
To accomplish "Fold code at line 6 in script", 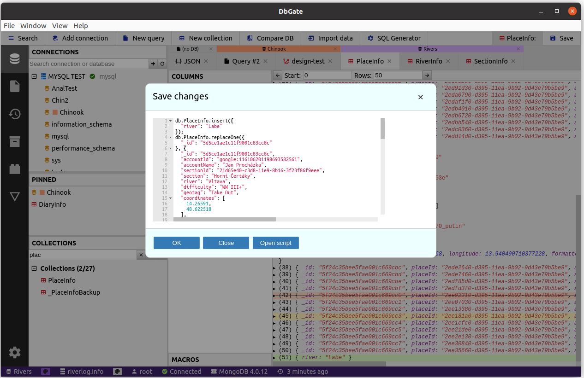I will coord(171,148).
